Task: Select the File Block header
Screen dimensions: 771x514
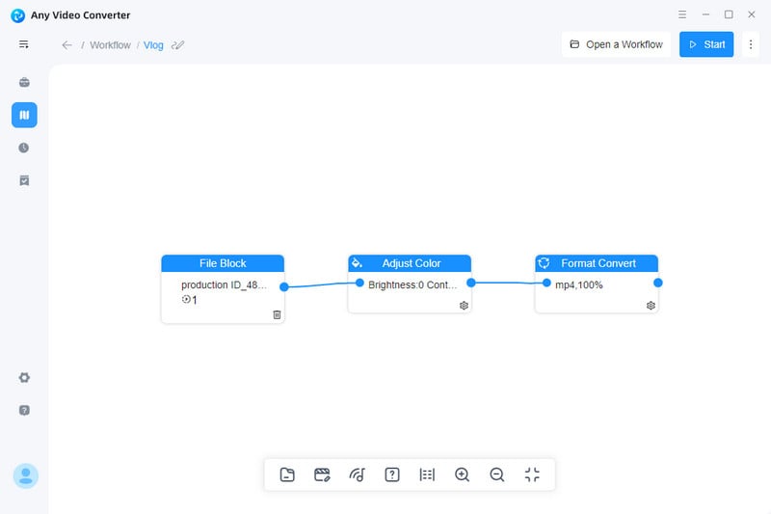Action: click(223, 263)
